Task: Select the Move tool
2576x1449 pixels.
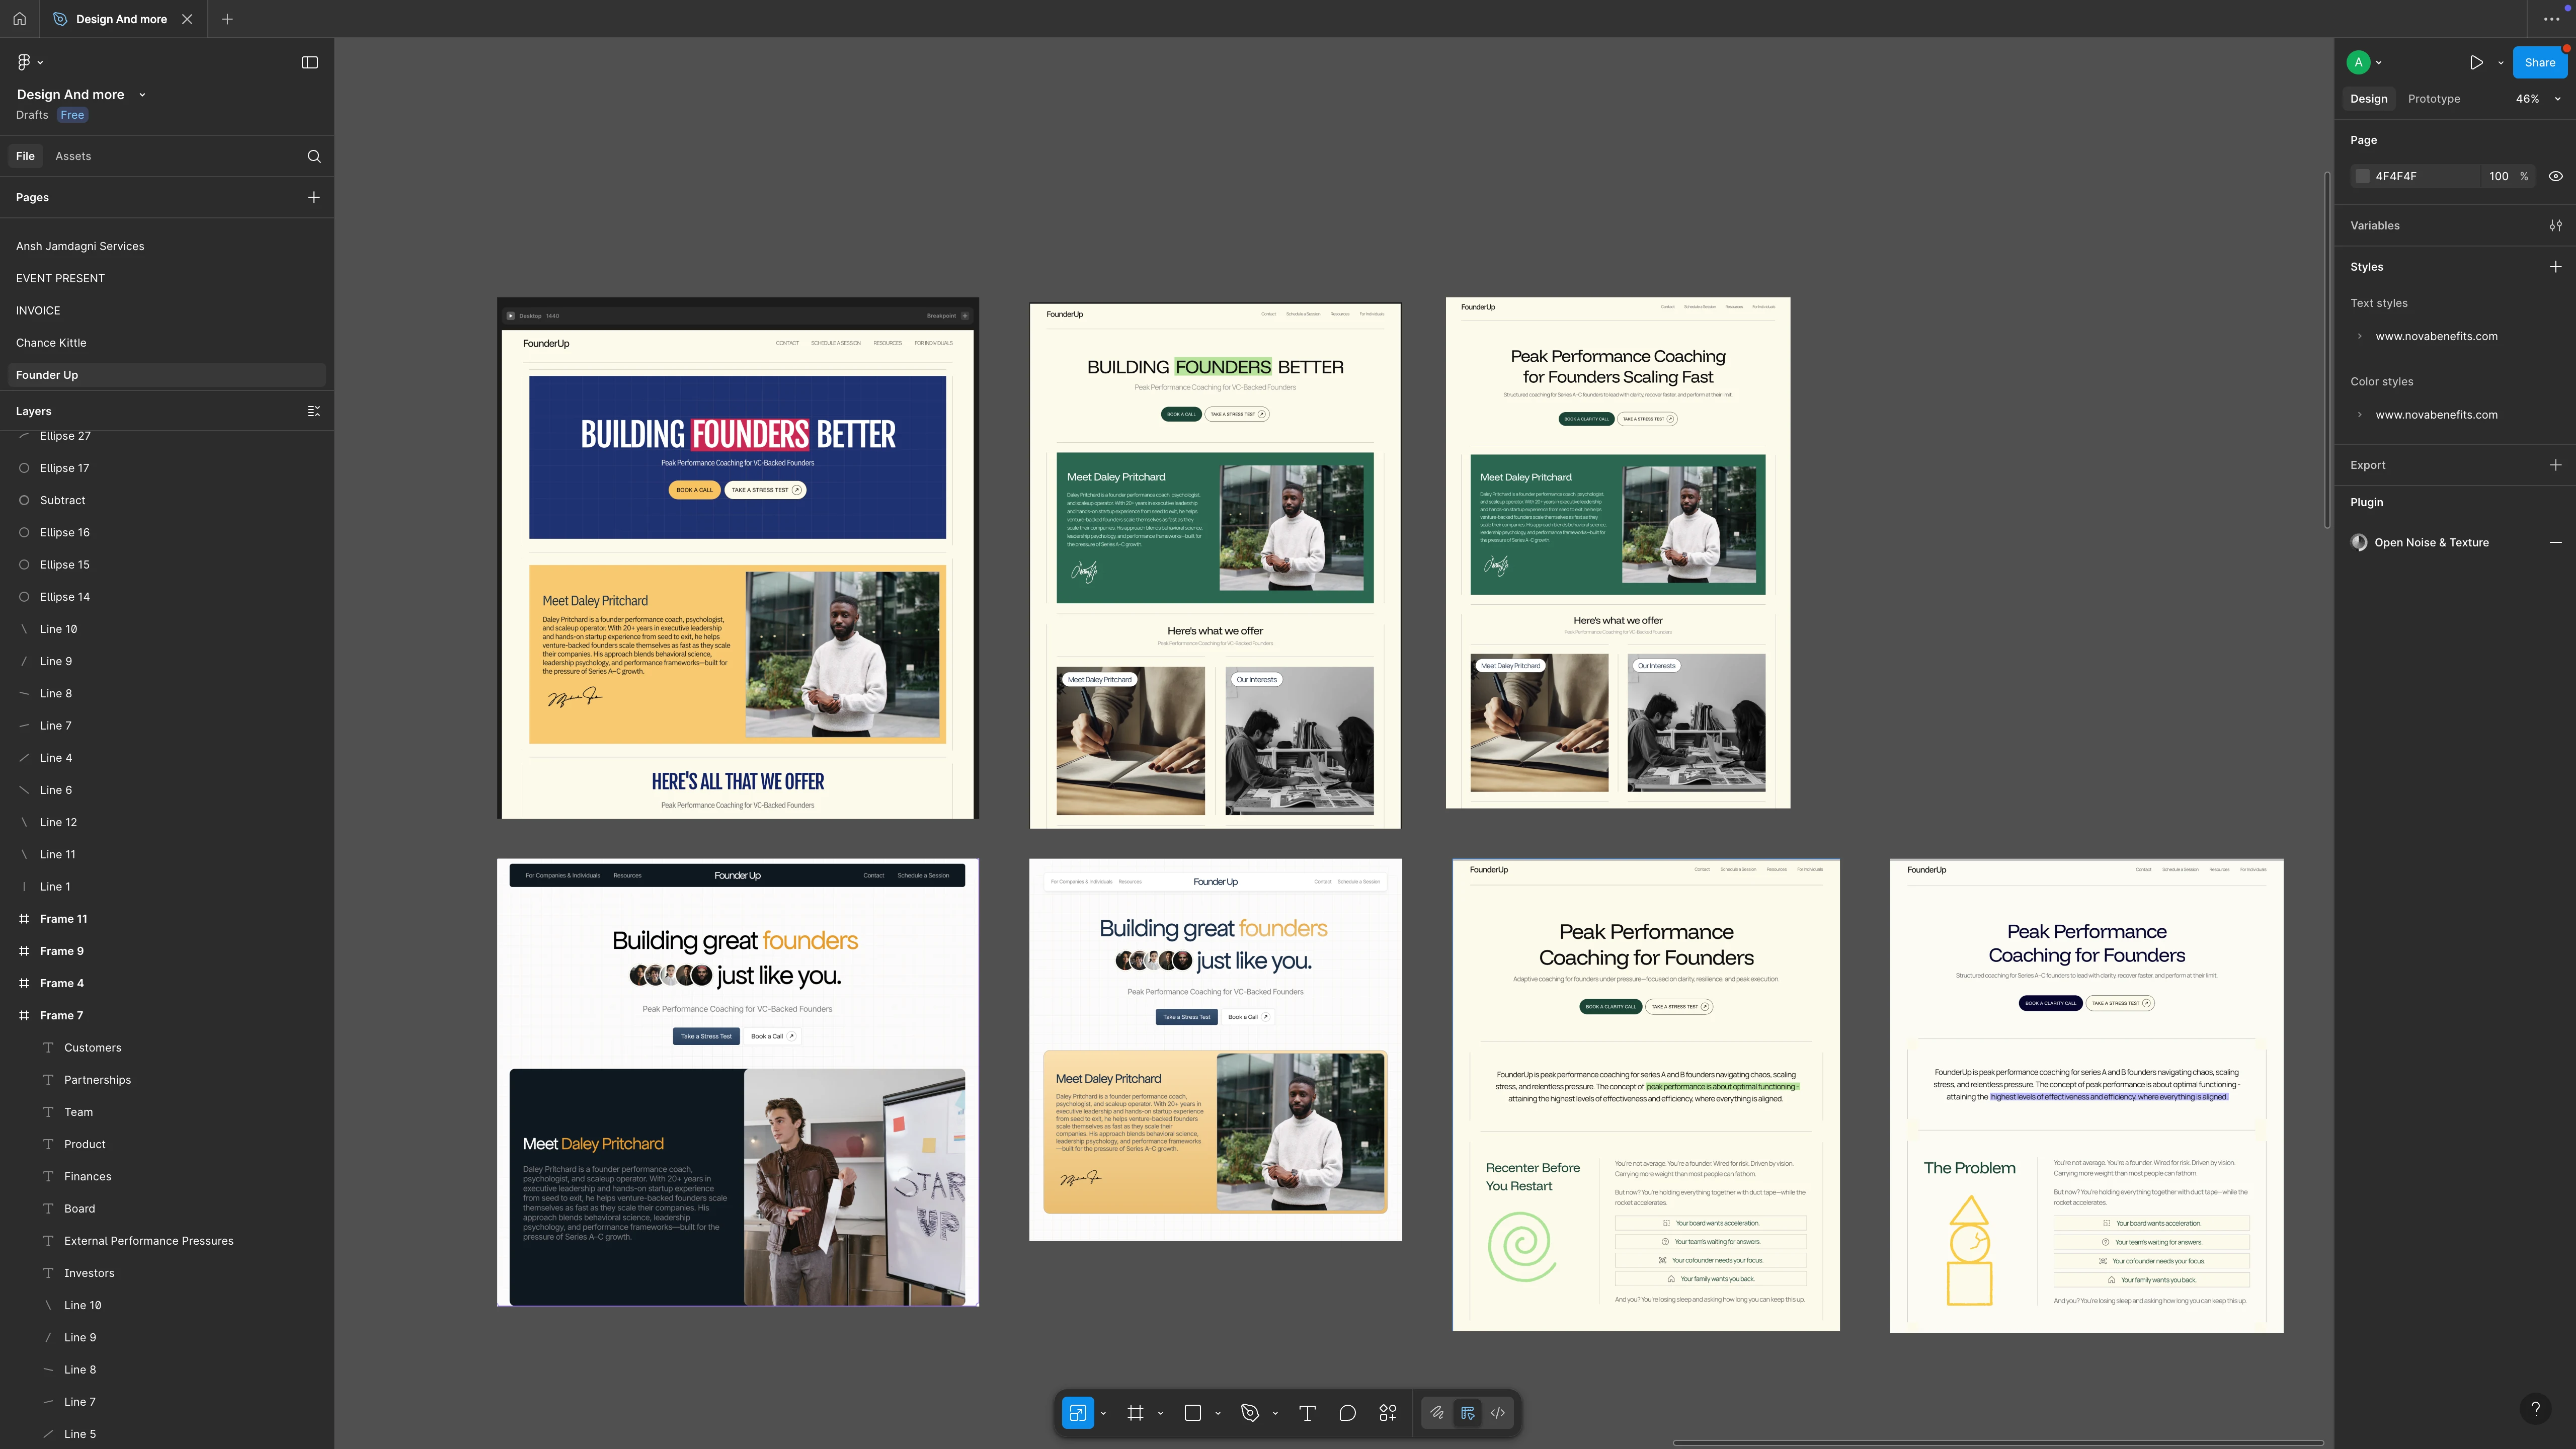Action: coord(1077,1413)
